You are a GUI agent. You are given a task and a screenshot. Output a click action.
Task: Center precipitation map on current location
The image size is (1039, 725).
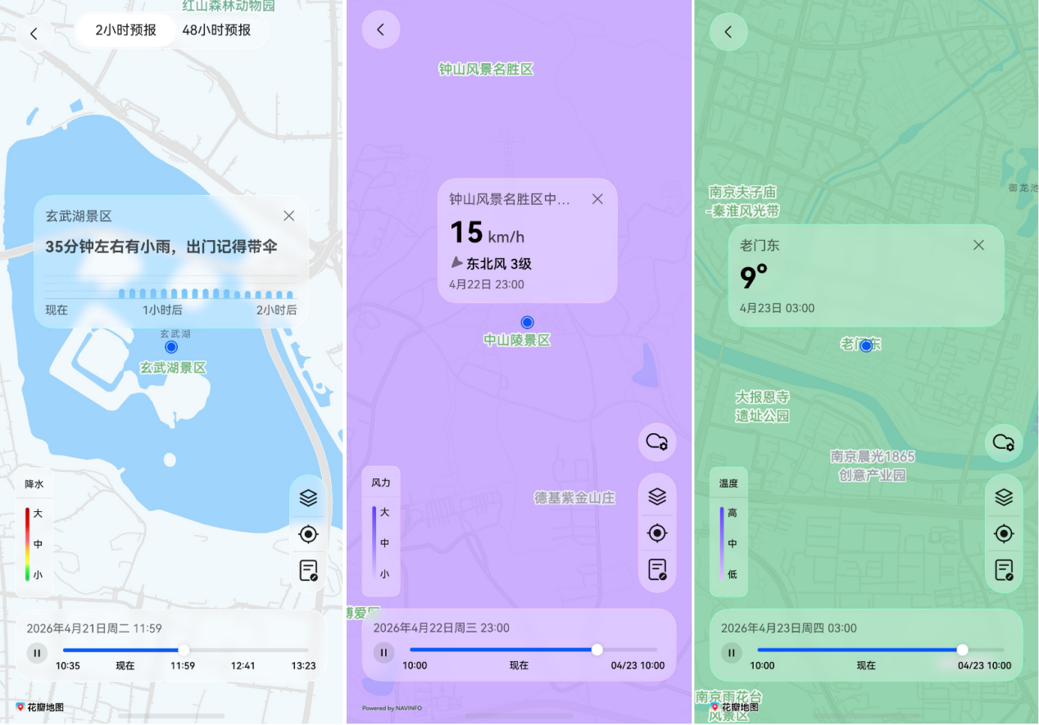(308, 533)
